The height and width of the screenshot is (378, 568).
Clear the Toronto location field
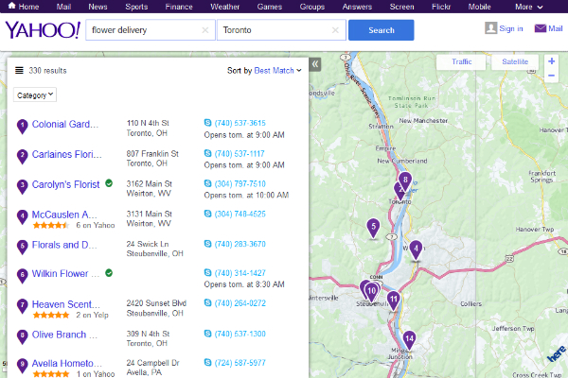click(335, 30)
